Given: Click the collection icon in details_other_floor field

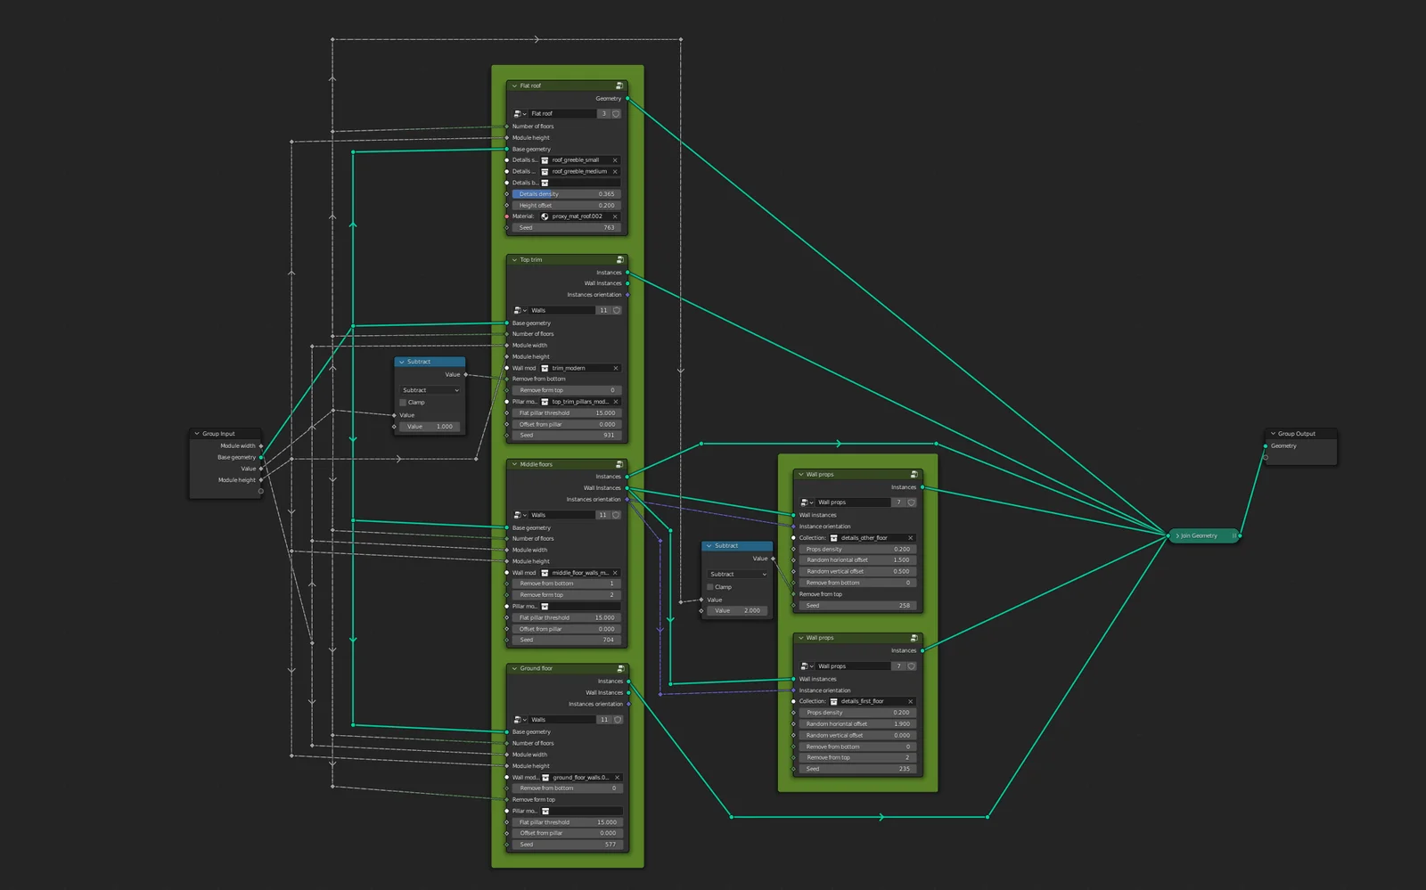Looking at the screenshot, I should point(834,538).
